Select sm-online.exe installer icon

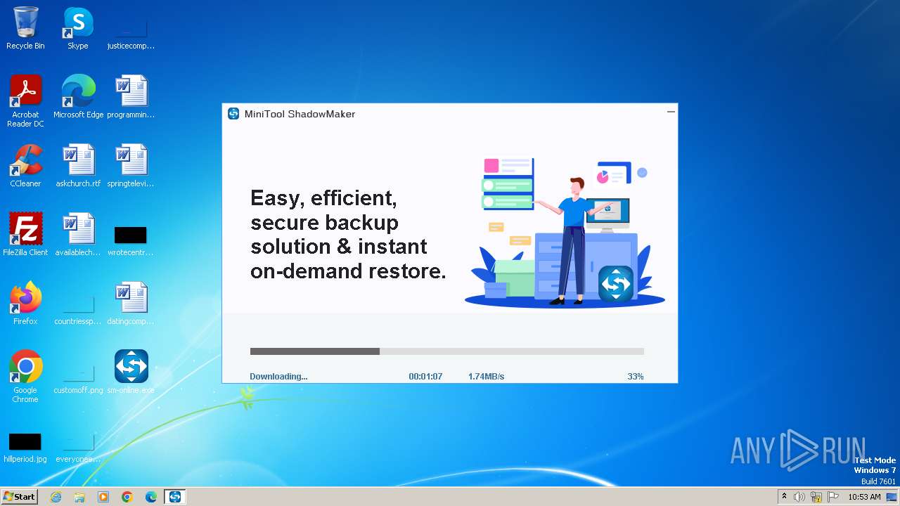point(131,372)
